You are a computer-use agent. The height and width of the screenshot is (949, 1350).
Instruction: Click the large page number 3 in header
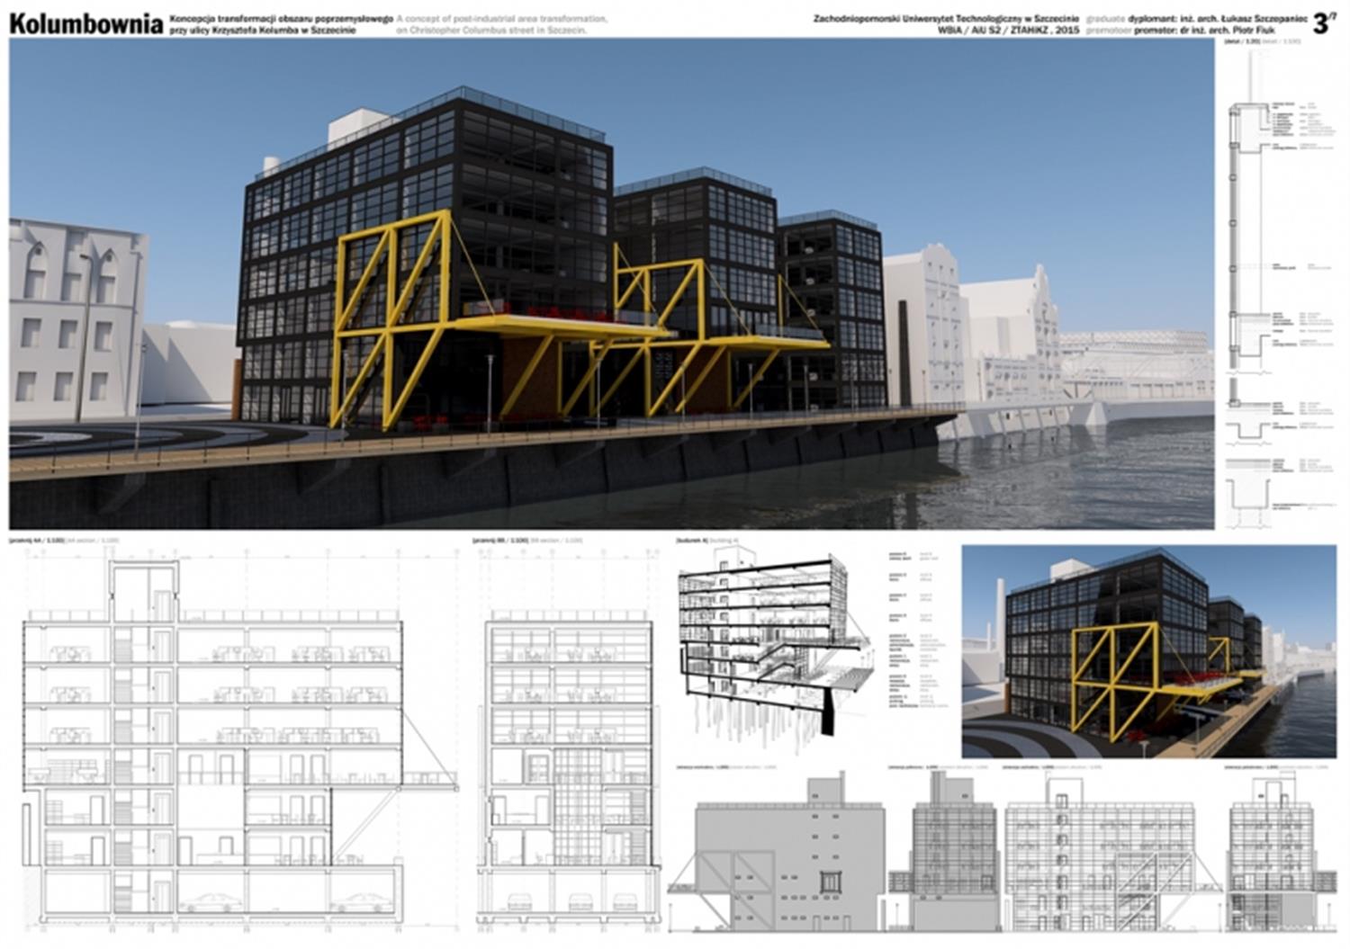1319,24
